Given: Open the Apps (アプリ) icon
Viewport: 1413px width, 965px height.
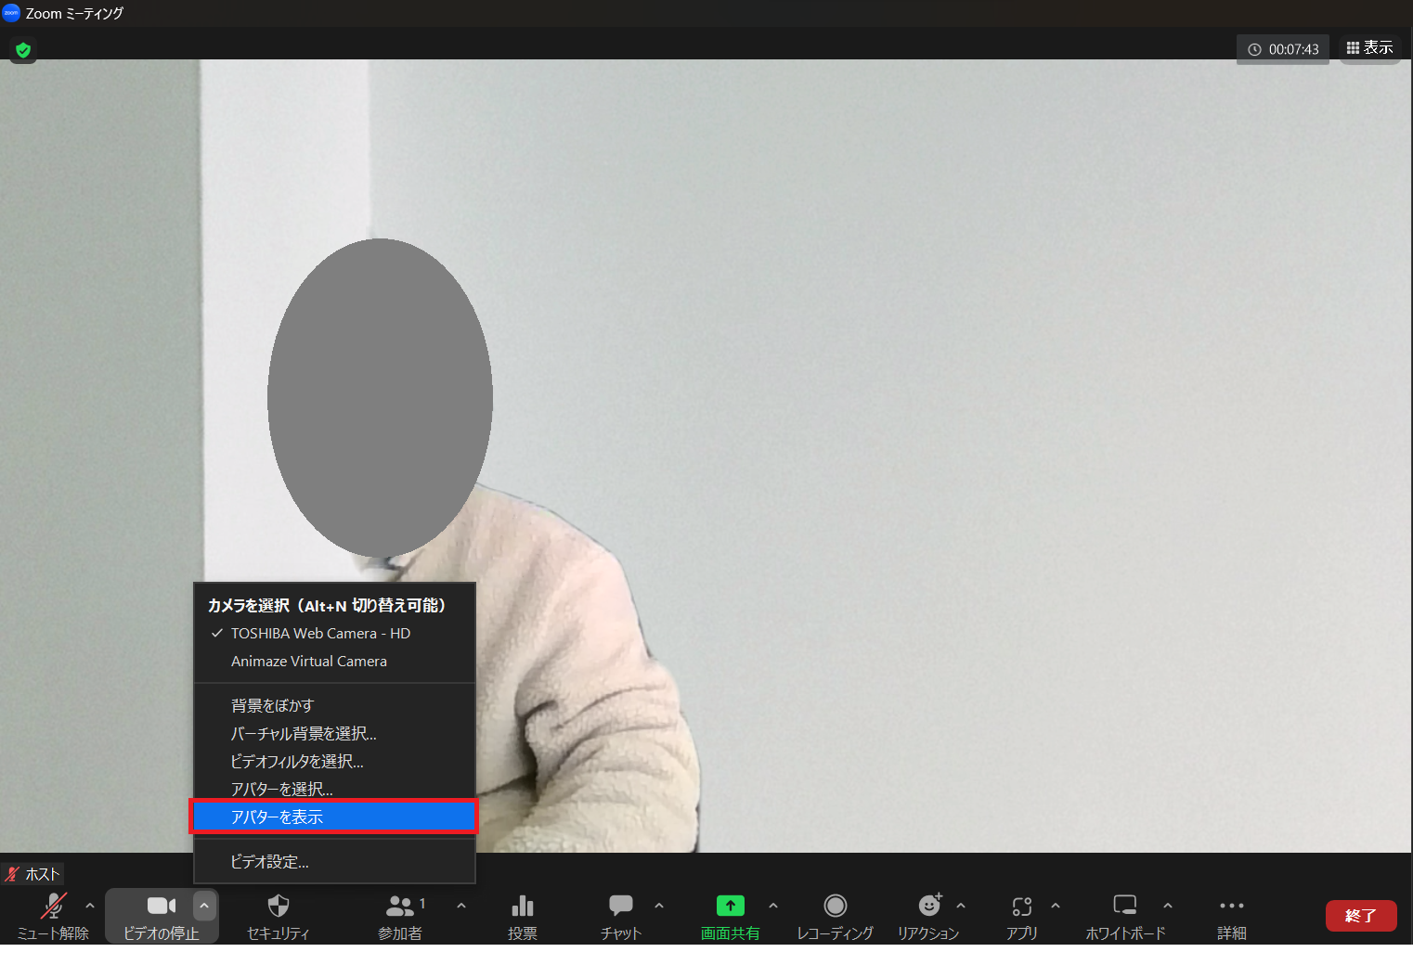Looking at the screenshot, I should click(x=1021, y=907).
